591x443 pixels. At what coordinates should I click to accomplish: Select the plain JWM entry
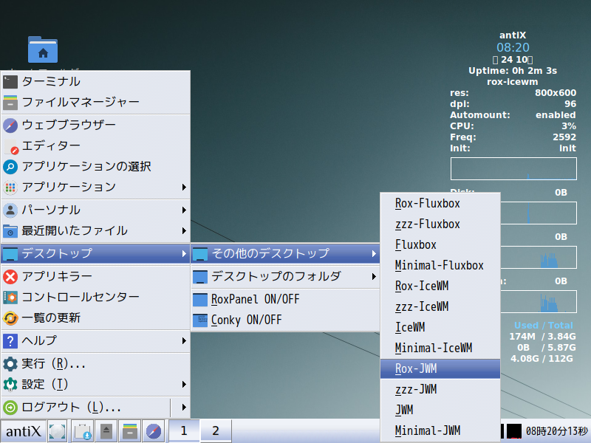pyautogui.click(x=440, y=411)
